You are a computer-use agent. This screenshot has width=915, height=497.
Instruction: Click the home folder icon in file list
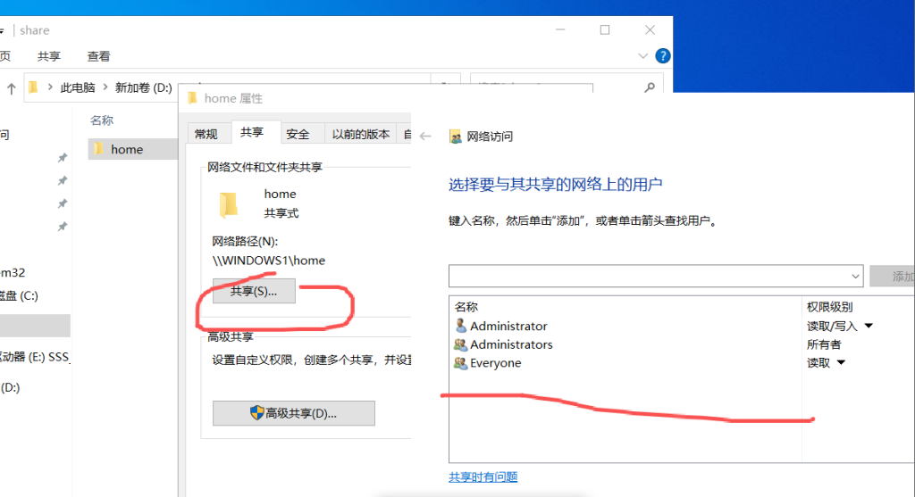coord(99,149)
